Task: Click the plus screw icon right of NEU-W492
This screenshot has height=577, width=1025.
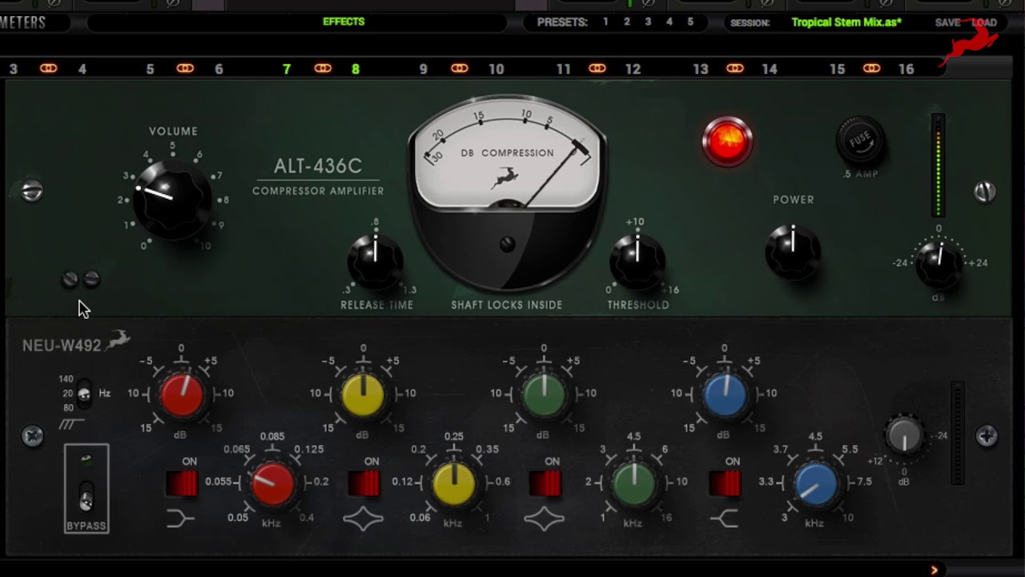Action: 987,436
